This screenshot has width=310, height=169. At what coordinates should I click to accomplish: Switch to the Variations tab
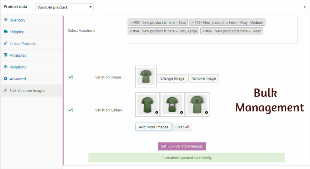click(18, 67)
